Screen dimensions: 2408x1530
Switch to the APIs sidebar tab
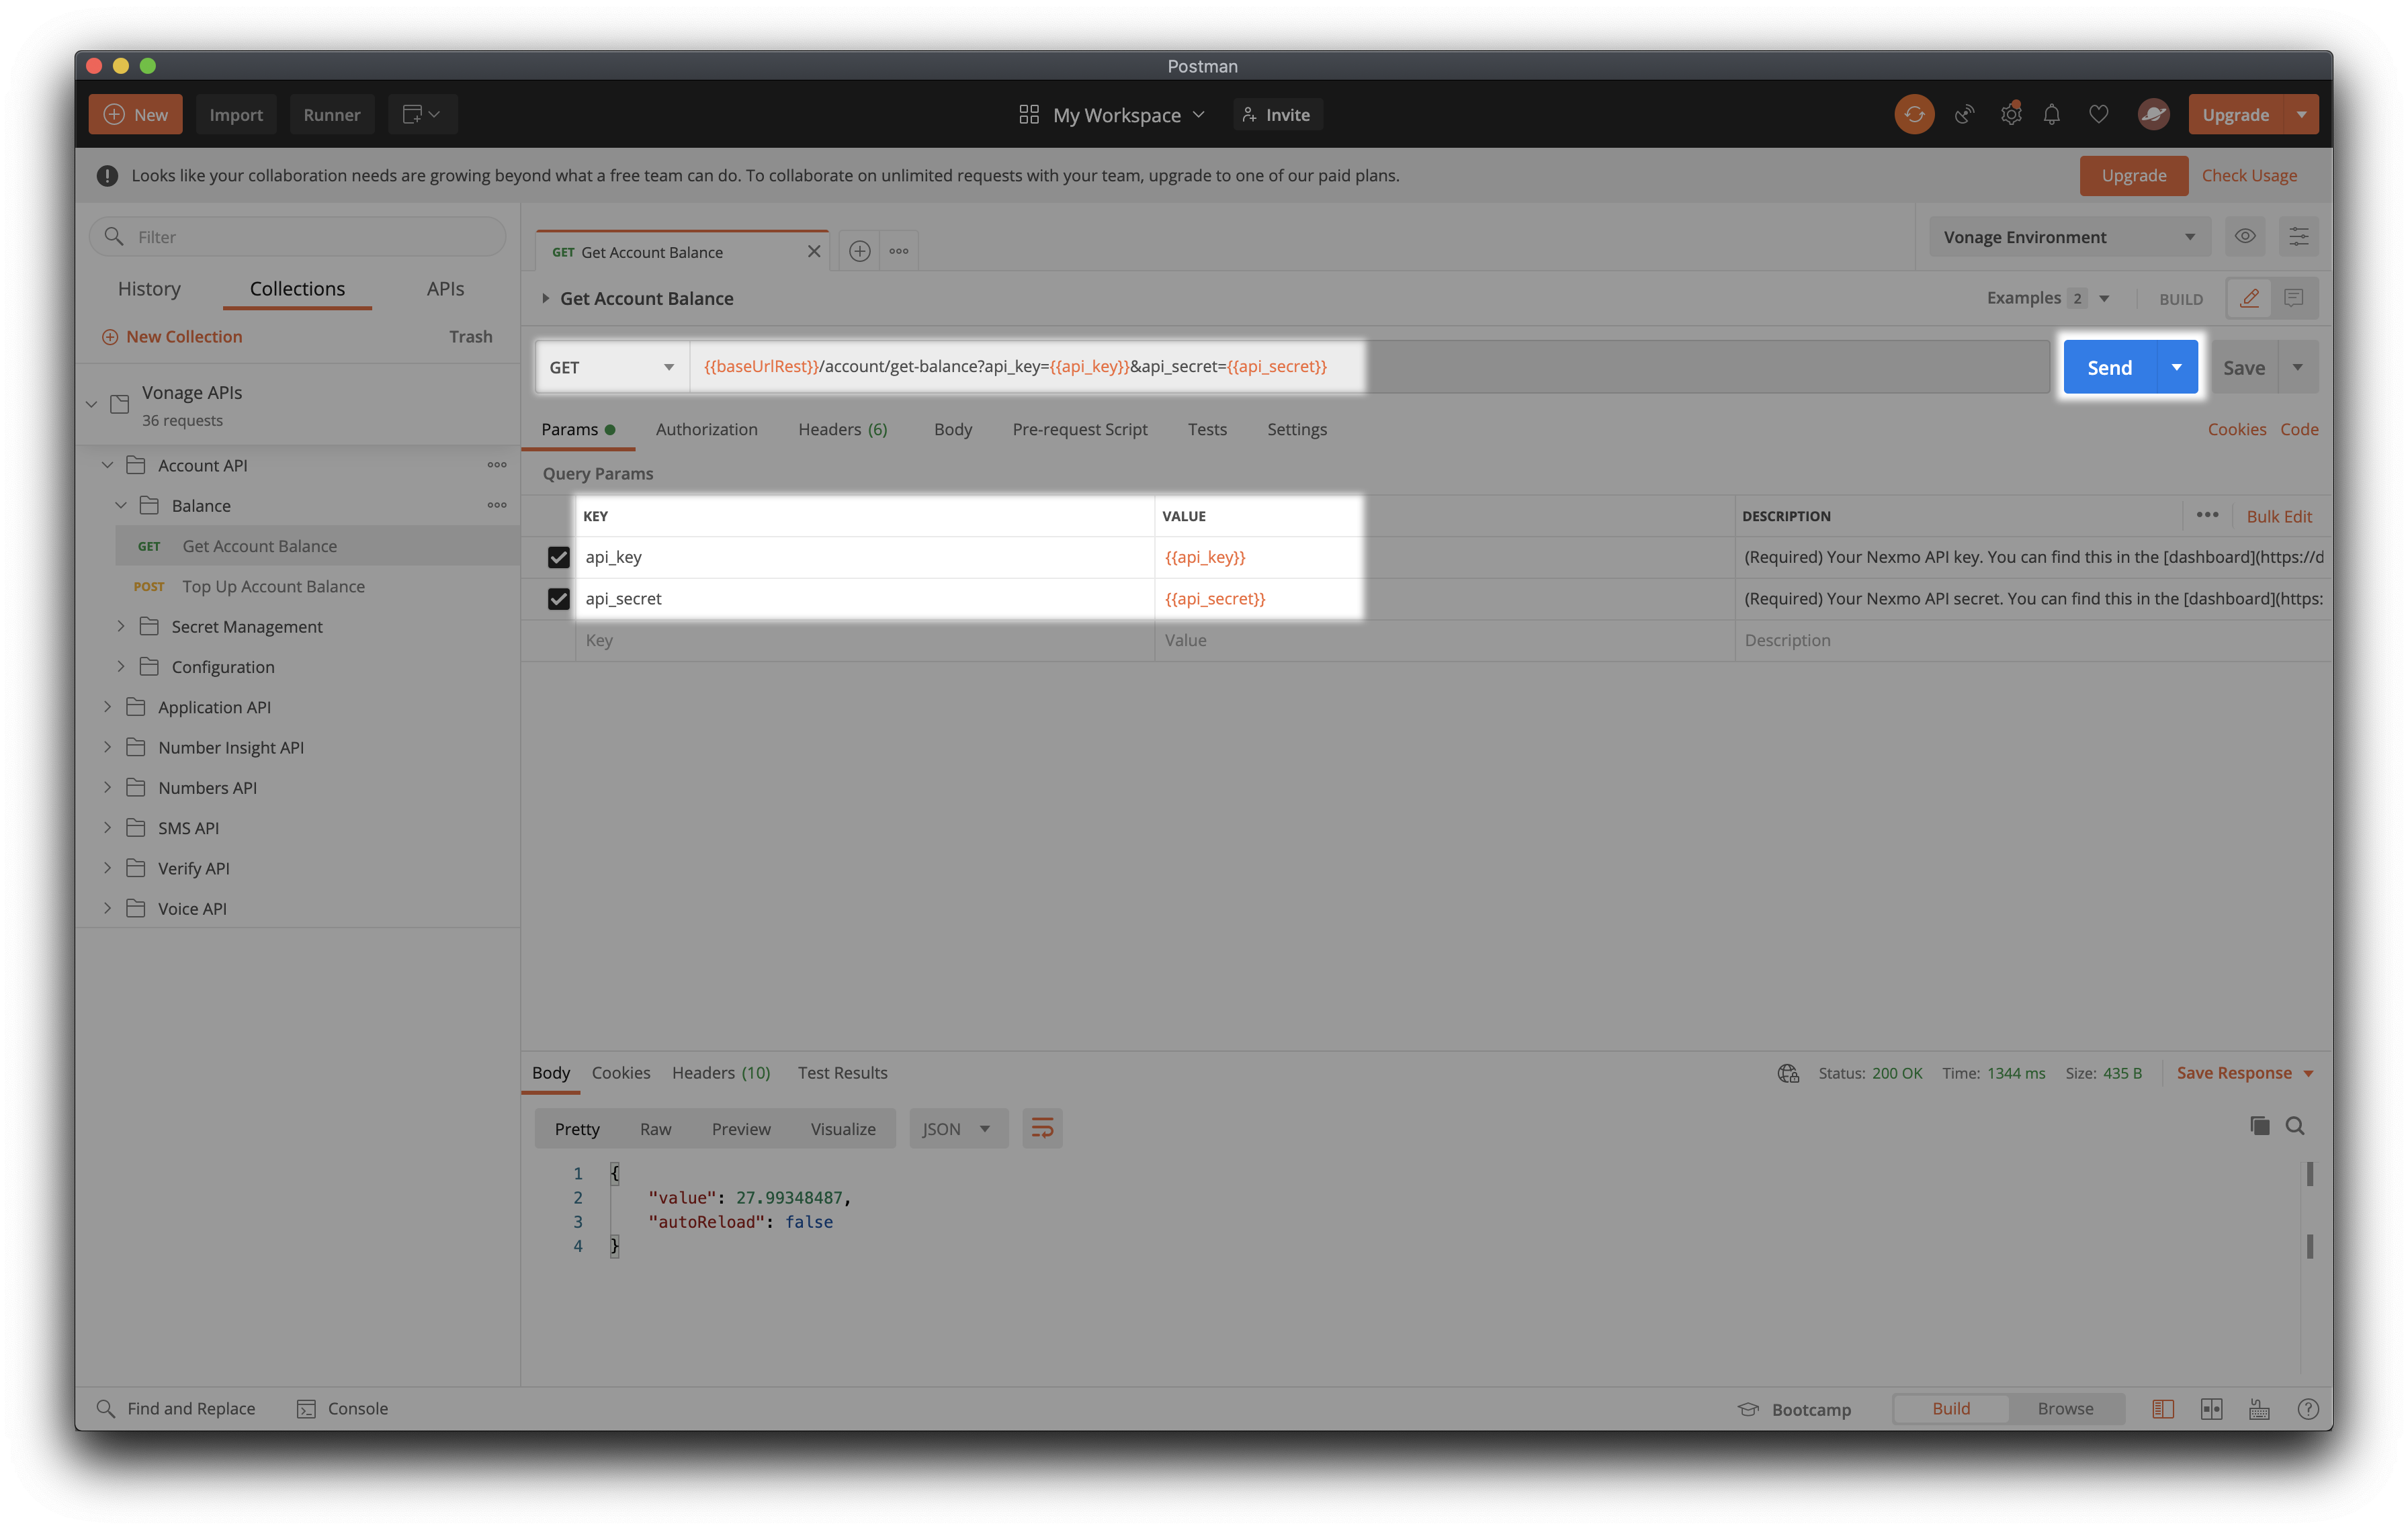[x=445, y=289]
